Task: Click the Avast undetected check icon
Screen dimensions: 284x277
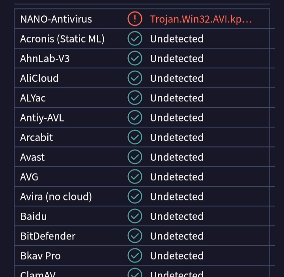Action: click(135, 157)
